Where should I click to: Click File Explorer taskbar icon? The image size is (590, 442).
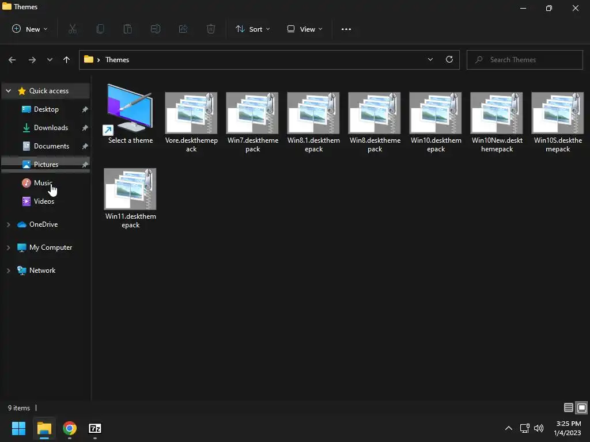tap(44, 428)
